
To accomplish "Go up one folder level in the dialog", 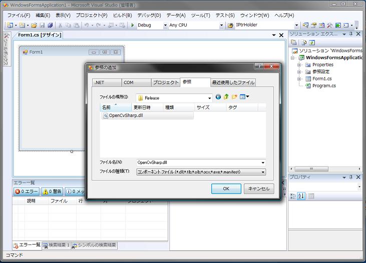I will (226, 97).
